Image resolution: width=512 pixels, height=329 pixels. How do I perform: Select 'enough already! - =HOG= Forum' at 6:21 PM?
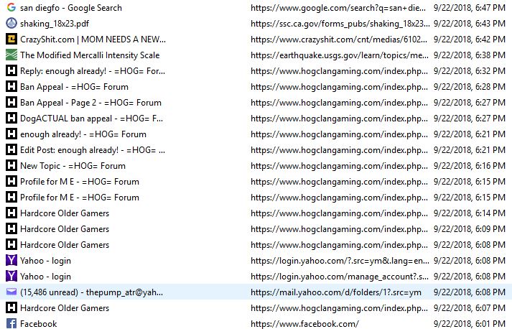pyautogui.click(x=83, y=134)
